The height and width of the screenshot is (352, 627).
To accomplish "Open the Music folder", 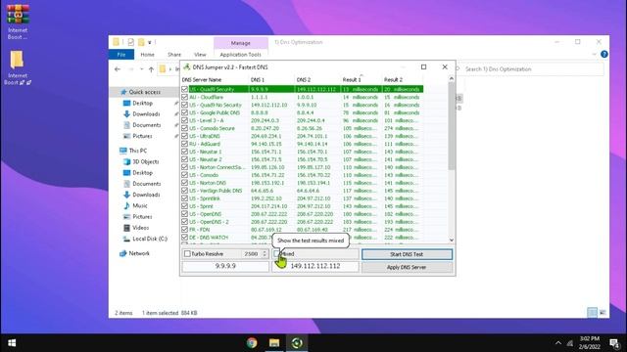I will click(x=139, y=205).
